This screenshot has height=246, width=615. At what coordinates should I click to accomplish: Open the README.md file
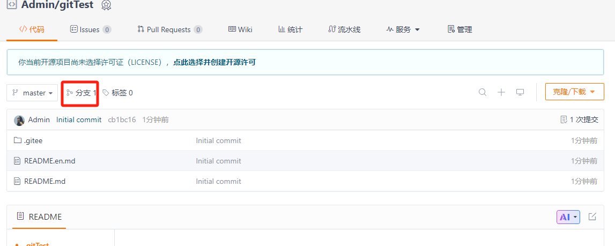coord(45,181)
